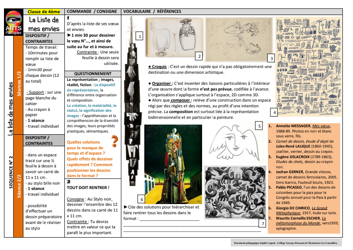
Task: Click the blank answer line after 'format :'
Action: click(x=170, y=218)
